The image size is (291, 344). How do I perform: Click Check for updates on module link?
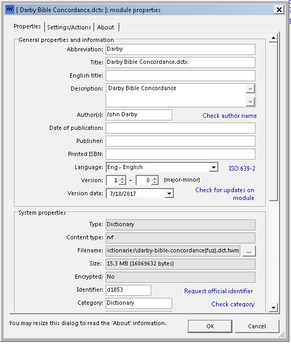pos(225,194)
